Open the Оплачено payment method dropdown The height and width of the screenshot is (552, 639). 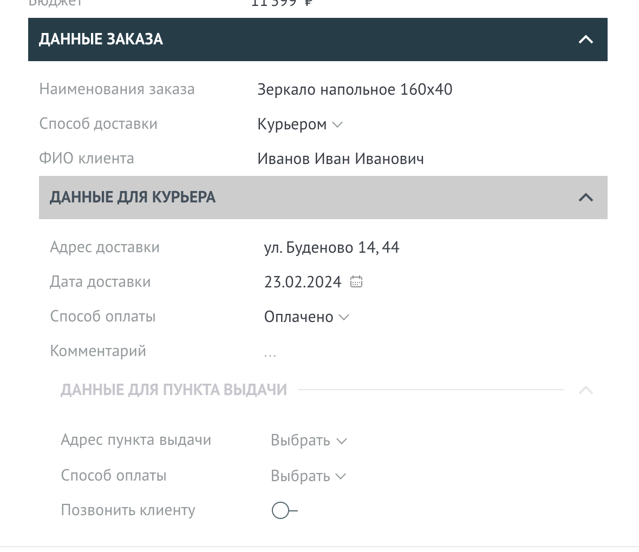click(307, 317)
